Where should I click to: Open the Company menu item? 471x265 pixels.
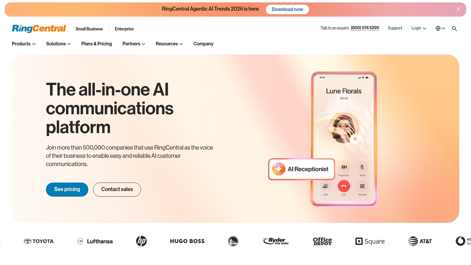pyautogui.click(x=203, y=44)
